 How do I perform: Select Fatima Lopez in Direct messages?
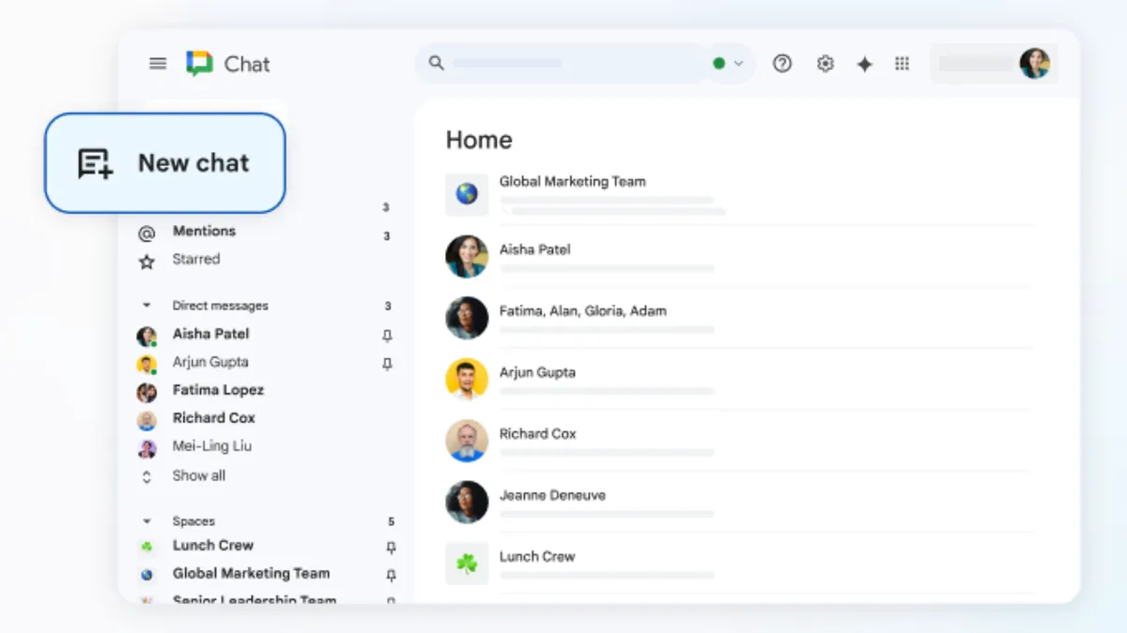click(218, 390)
